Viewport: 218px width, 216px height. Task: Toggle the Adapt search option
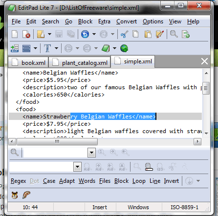coord(67,181)
